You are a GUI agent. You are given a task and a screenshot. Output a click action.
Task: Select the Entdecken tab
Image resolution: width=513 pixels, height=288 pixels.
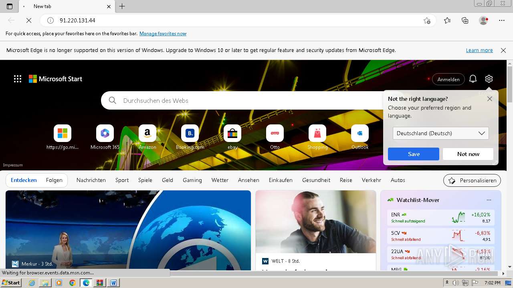(x=24, y=180)
